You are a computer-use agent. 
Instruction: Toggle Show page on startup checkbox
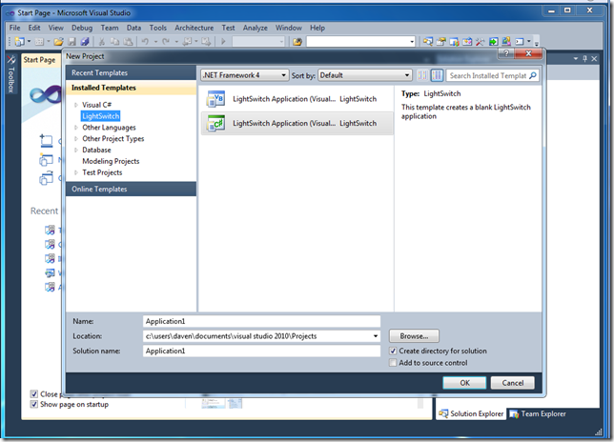(34, 404)
